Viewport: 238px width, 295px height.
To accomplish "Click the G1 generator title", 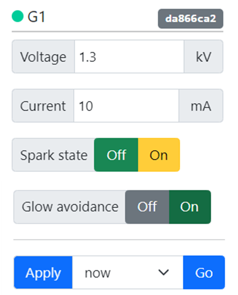I will pyautogui.click(x=37, y=17).
